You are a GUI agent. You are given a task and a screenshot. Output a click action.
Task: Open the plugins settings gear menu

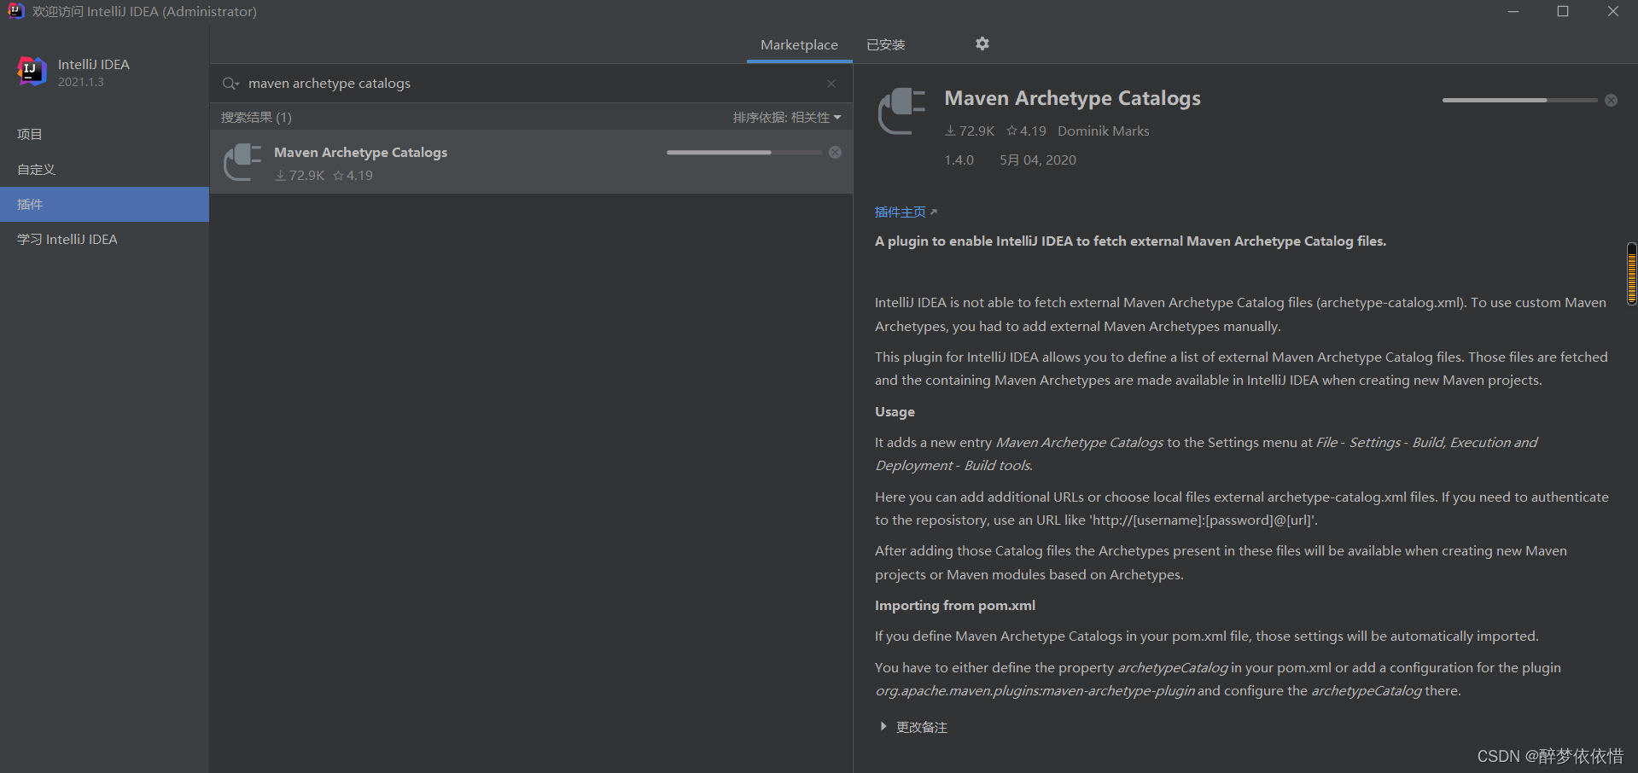click(982, 44)
